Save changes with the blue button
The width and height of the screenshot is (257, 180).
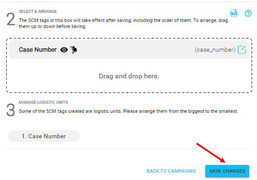pos(227,171)
